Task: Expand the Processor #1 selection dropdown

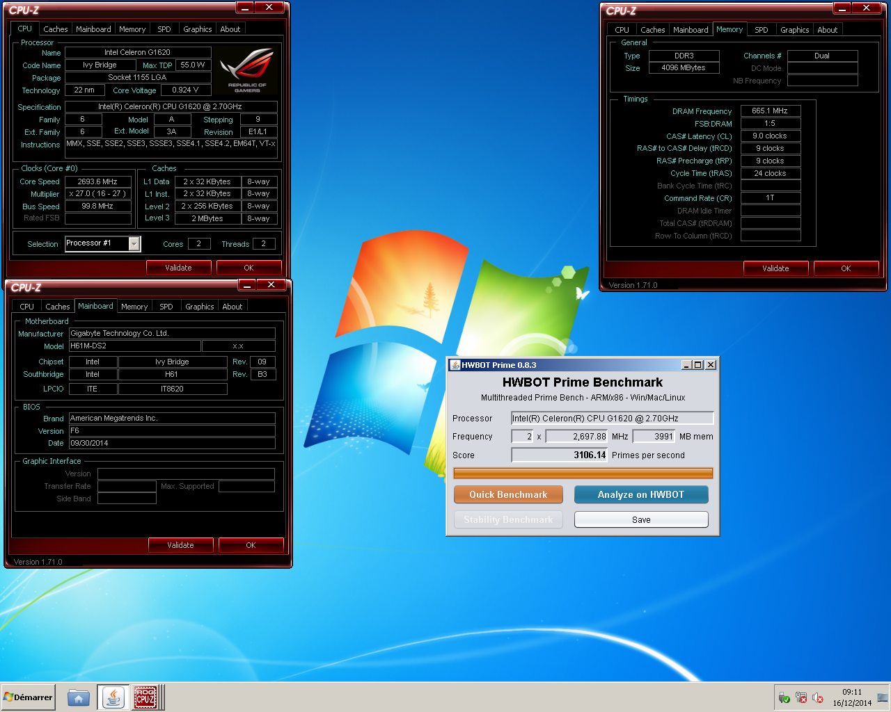Action: click(134, 243)
